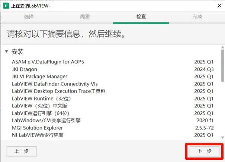225x162 pixels.
Task: Collapse the 安装 section triangle
Action: tap(6, 52)
